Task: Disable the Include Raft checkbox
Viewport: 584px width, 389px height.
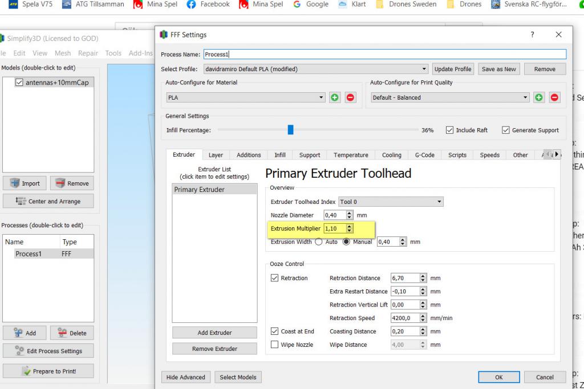Action: 449,130
